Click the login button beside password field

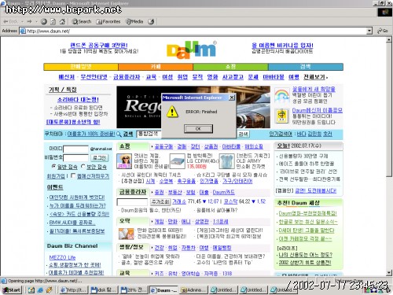[100, 158]
